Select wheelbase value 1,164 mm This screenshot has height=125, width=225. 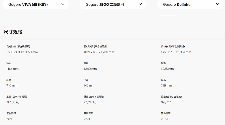(x=12, y=69)
